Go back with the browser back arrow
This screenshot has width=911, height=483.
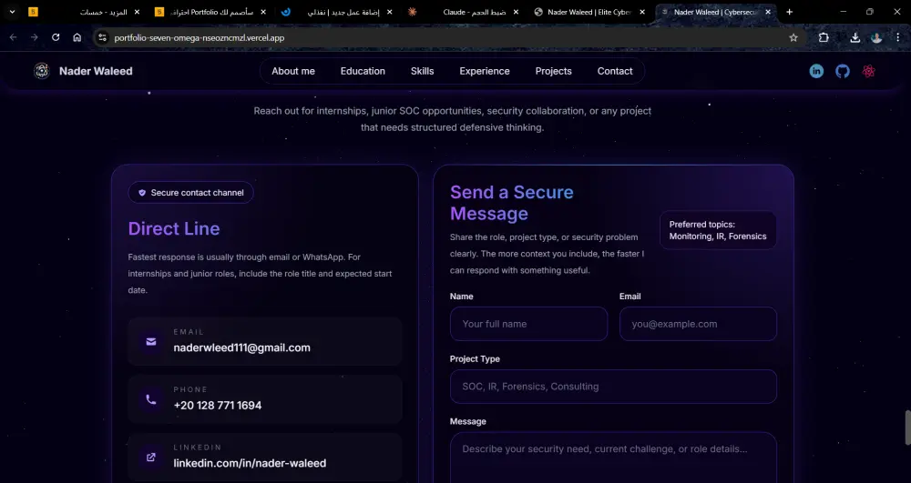13,37
